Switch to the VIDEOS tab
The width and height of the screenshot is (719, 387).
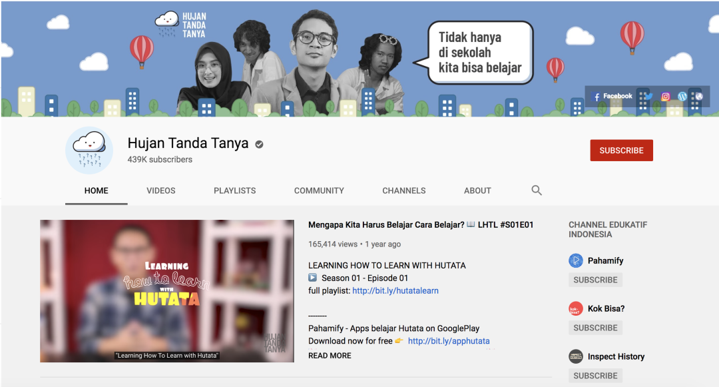(161, 191)
